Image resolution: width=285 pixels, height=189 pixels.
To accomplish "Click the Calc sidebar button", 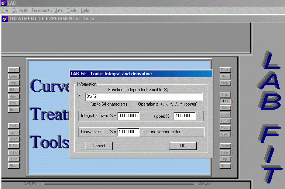I will tap(225, 134).
